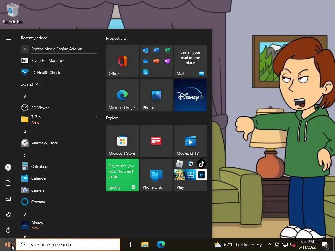This screenshot has height=251, width=335.
Task: Click the network tray icon
Action: (285, 244)
